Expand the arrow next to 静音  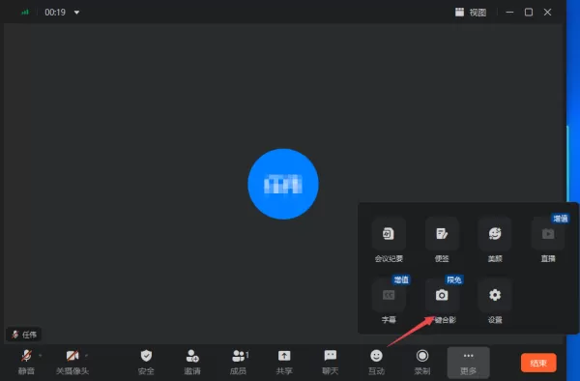tap(40, 356)
